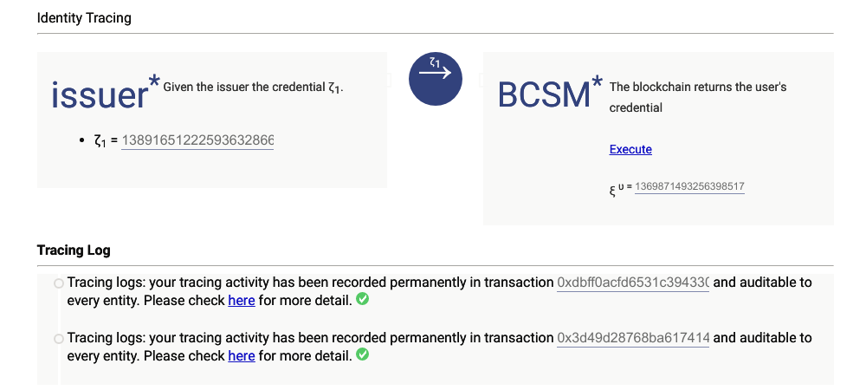Select the 0xdbff0acfd transaction hash field
Image resolution: width=866 pixels, height=390 pixels.
(633, 283)
